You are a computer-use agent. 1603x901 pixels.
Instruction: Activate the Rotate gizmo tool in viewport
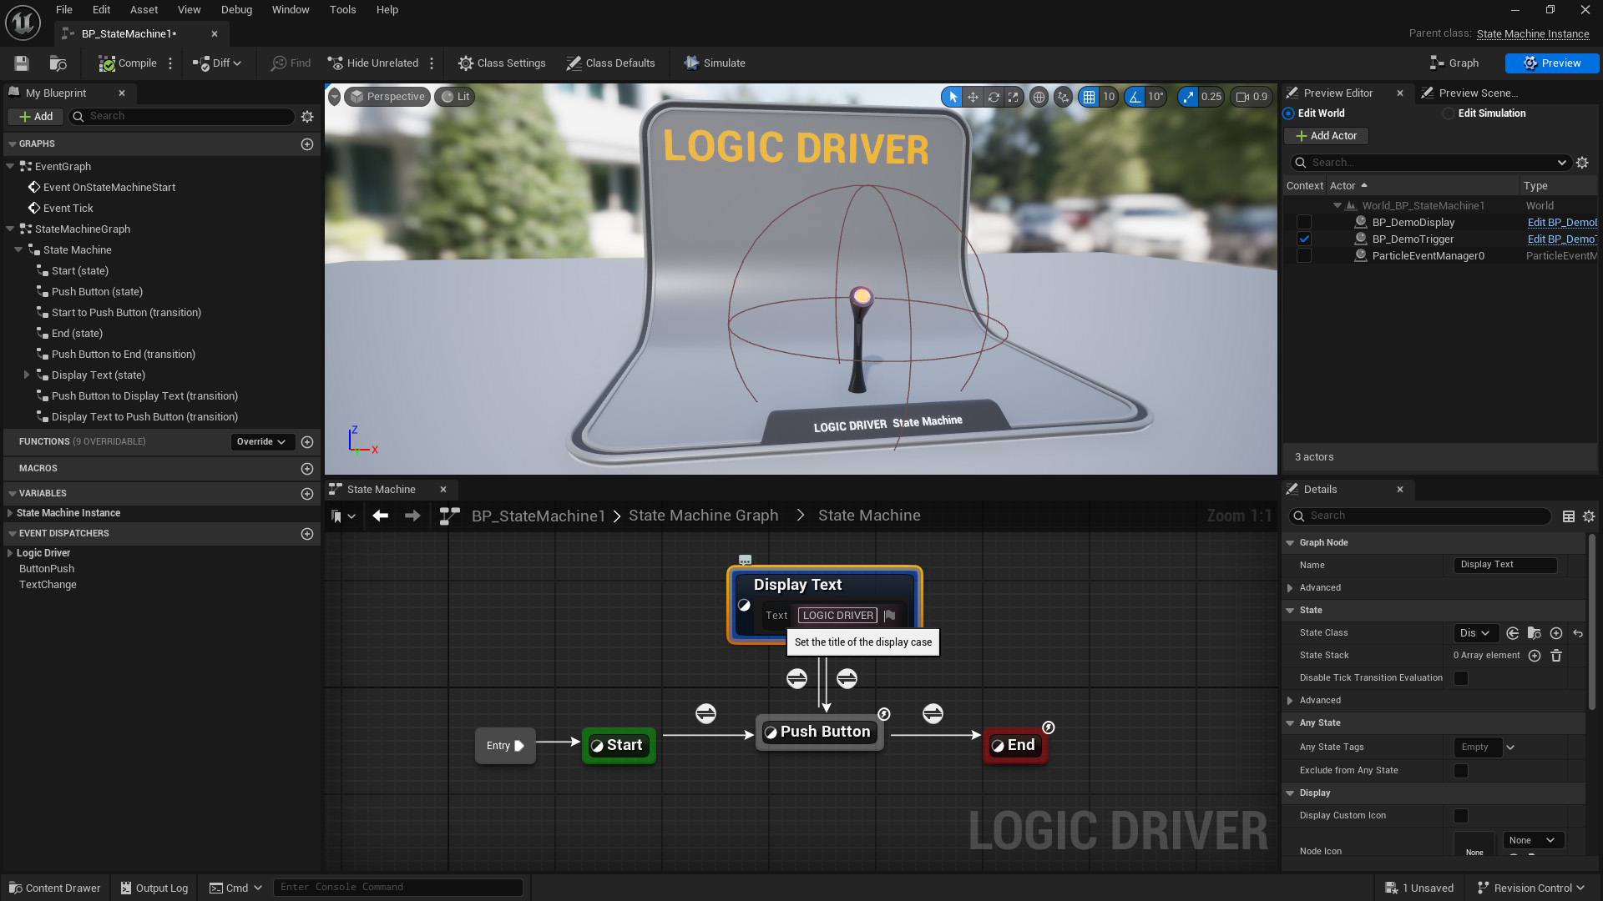(994, 97)
